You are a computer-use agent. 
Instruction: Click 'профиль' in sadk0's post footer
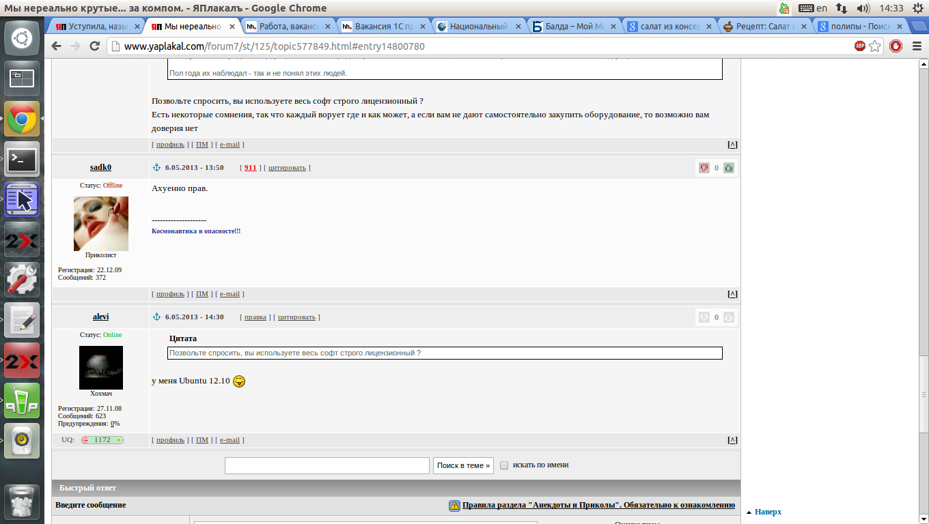[170, 294]
